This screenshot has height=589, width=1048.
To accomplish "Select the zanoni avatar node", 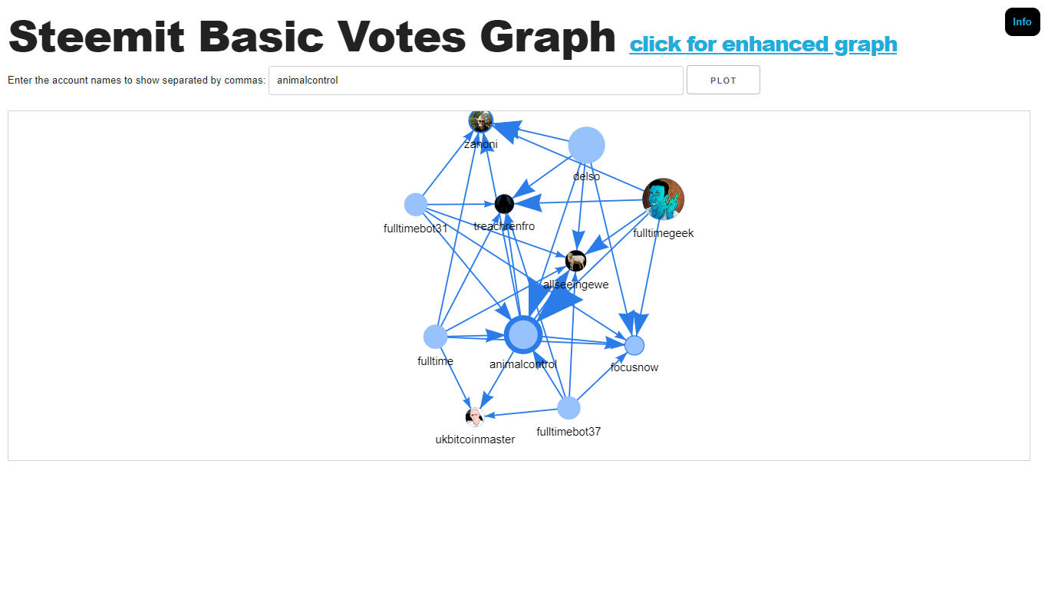I will [x=481, y=121].
